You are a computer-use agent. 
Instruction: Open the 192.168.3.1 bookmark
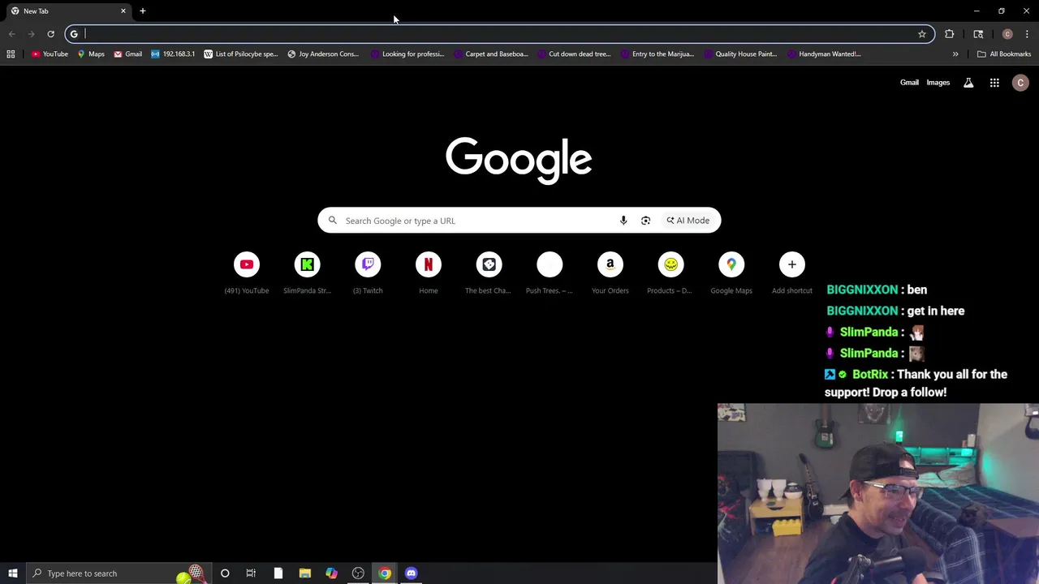[x=173, y=54]
